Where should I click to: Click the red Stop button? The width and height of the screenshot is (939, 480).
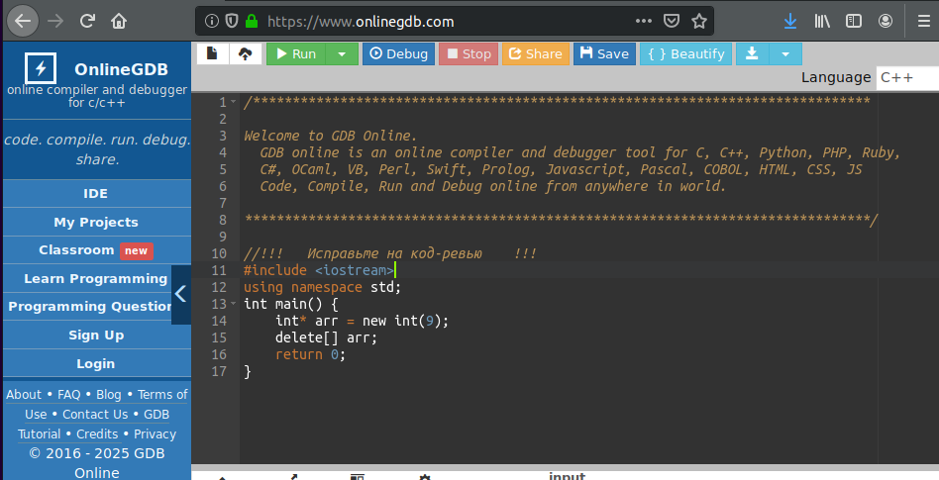coord(469,53)
